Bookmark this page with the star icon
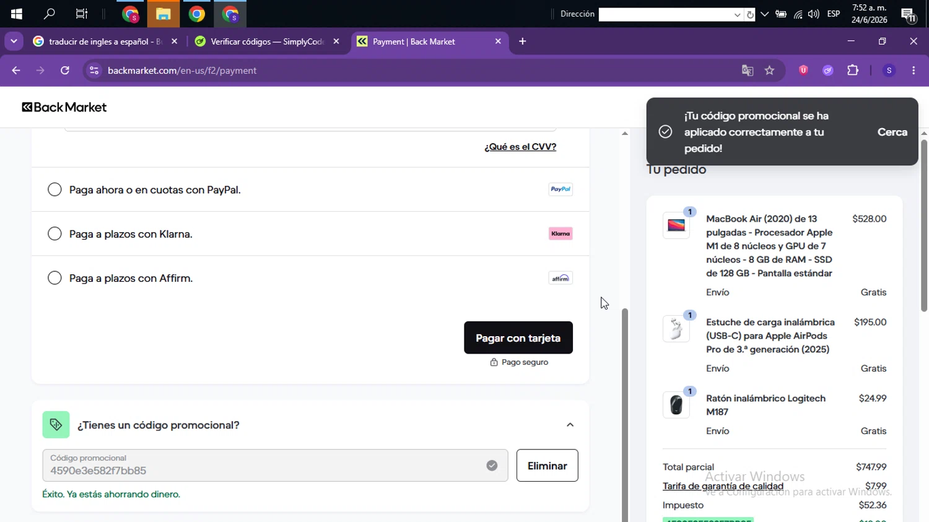The width and height of the screenshot is (929, 522). (770, 71)
